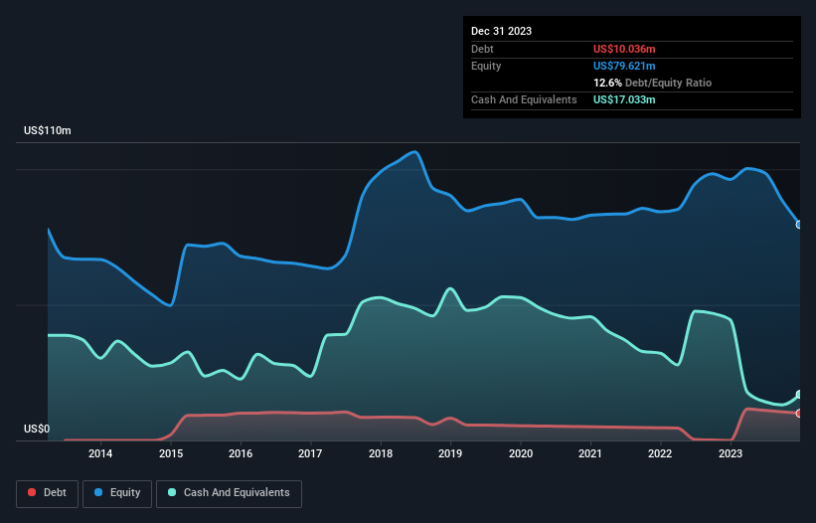The width and height of the screenshot is (816, 523).
Task: Click the red Debt legend dot
Action: tap(32, 492)
